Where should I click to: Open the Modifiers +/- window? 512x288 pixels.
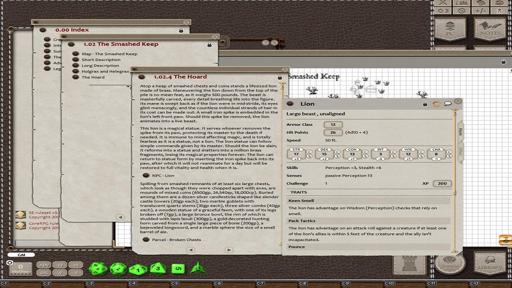point(481,11)
